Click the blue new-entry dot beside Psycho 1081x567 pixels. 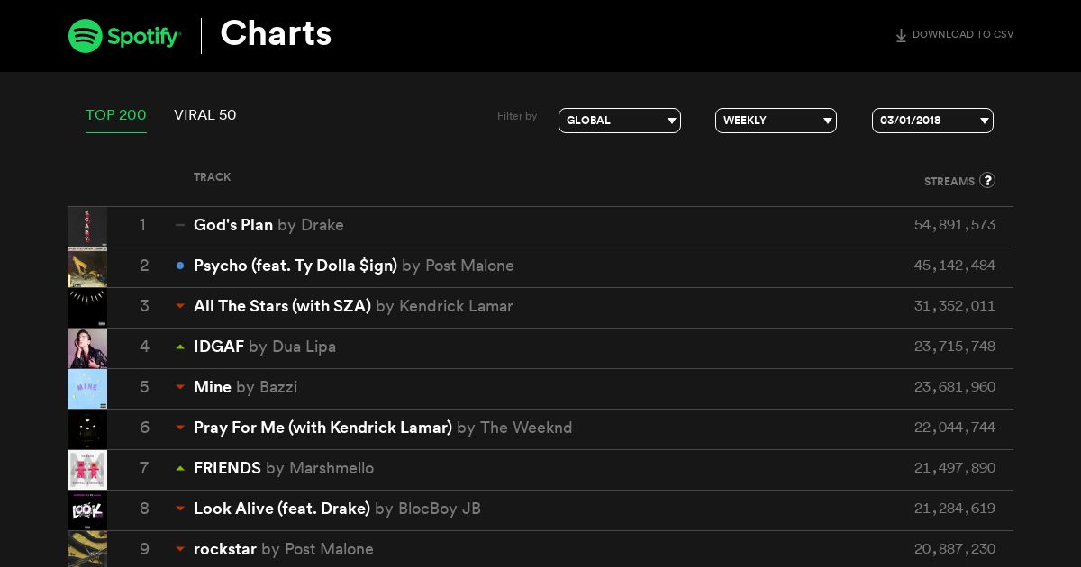(x=180, y=265)
